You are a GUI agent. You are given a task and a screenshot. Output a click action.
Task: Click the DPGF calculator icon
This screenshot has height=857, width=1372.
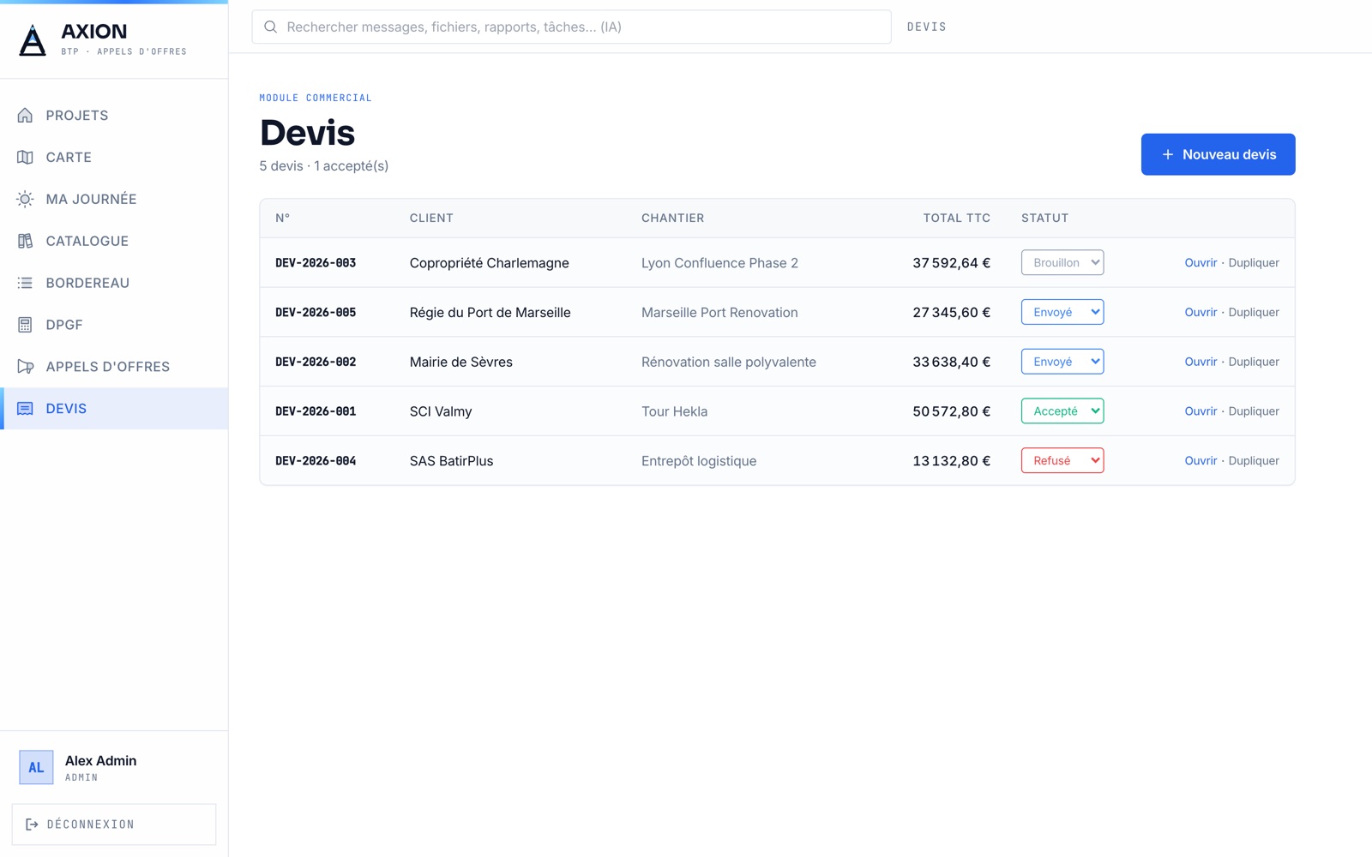25,325
